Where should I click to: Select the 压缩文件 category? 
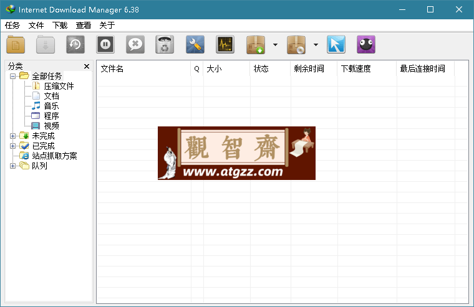click(59, 86)
